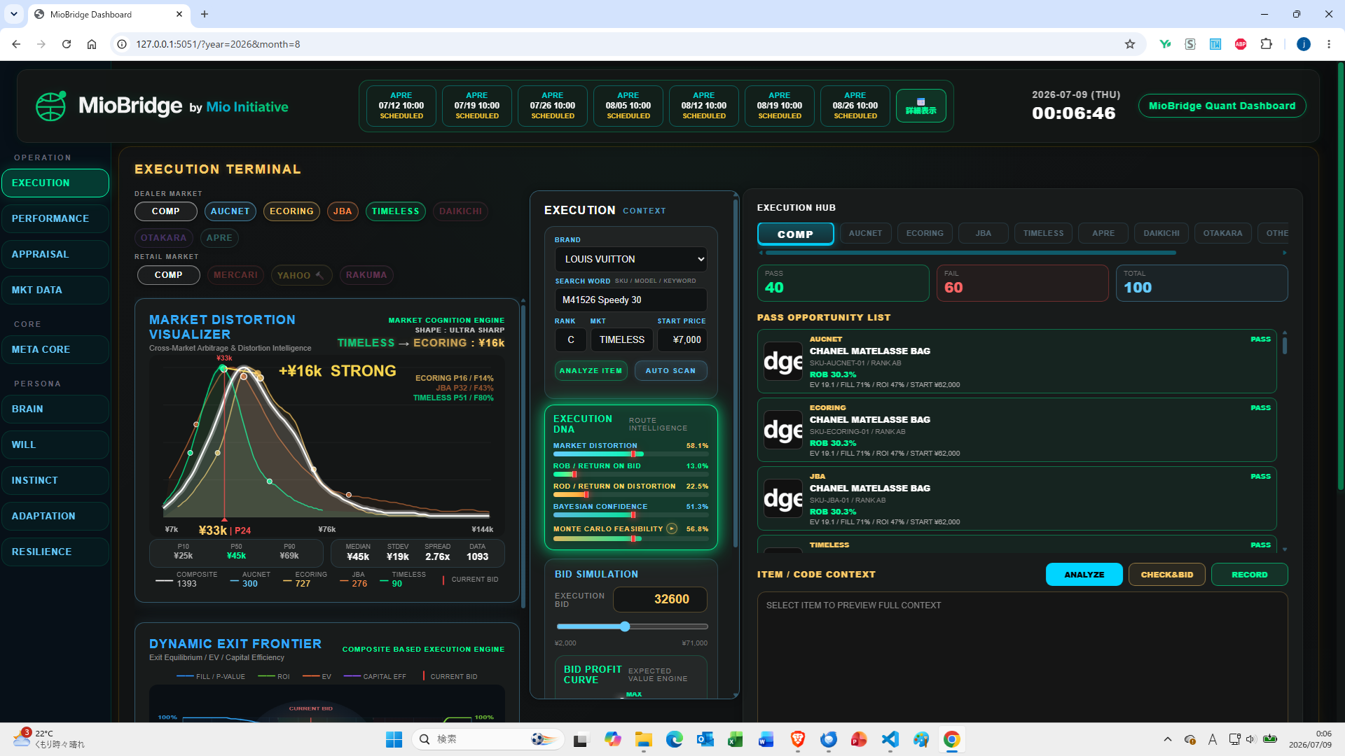
Task: Open Brave browser from the taskbar
Action: tap(797, 739)
